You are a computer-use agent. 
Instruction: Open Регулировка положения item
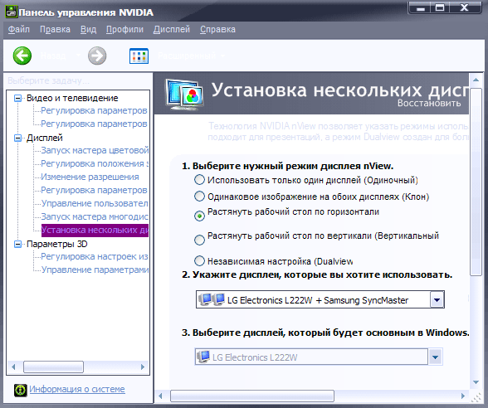click(x=95, y=163)
